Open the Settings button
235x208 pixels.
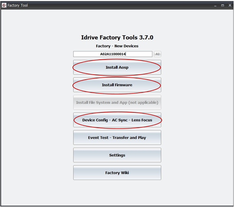[117, 155]
